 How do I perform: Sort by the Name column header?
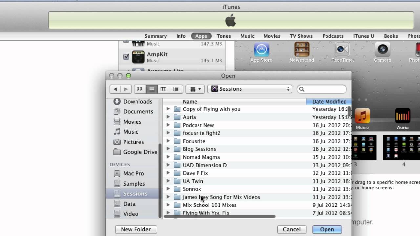[x=234, y=102]
